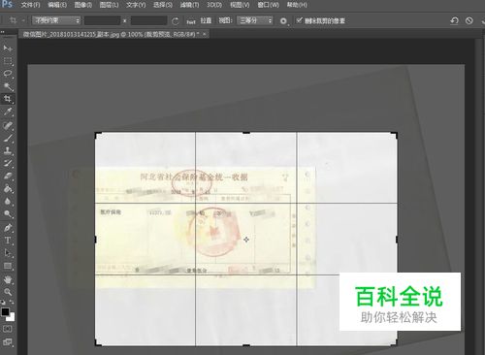
Task: Select the Pen tool
Action: pyautogui.click(x=8, y=228)
